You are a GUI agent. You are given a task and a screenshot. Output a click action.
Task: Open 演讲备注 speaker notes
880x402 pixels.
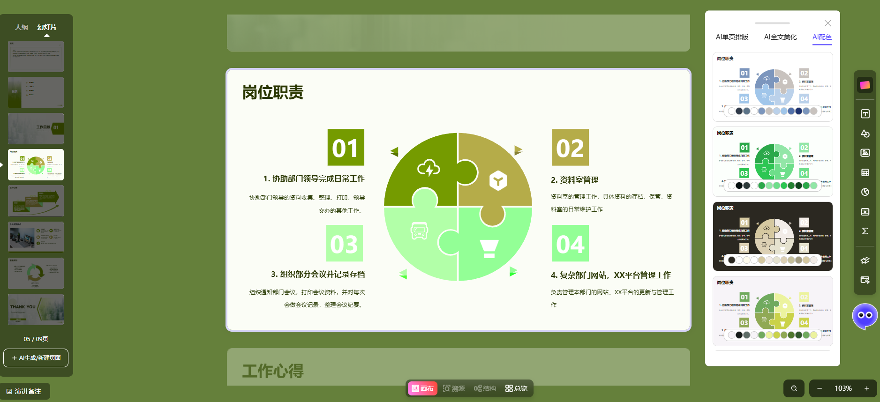click(24, 391)
